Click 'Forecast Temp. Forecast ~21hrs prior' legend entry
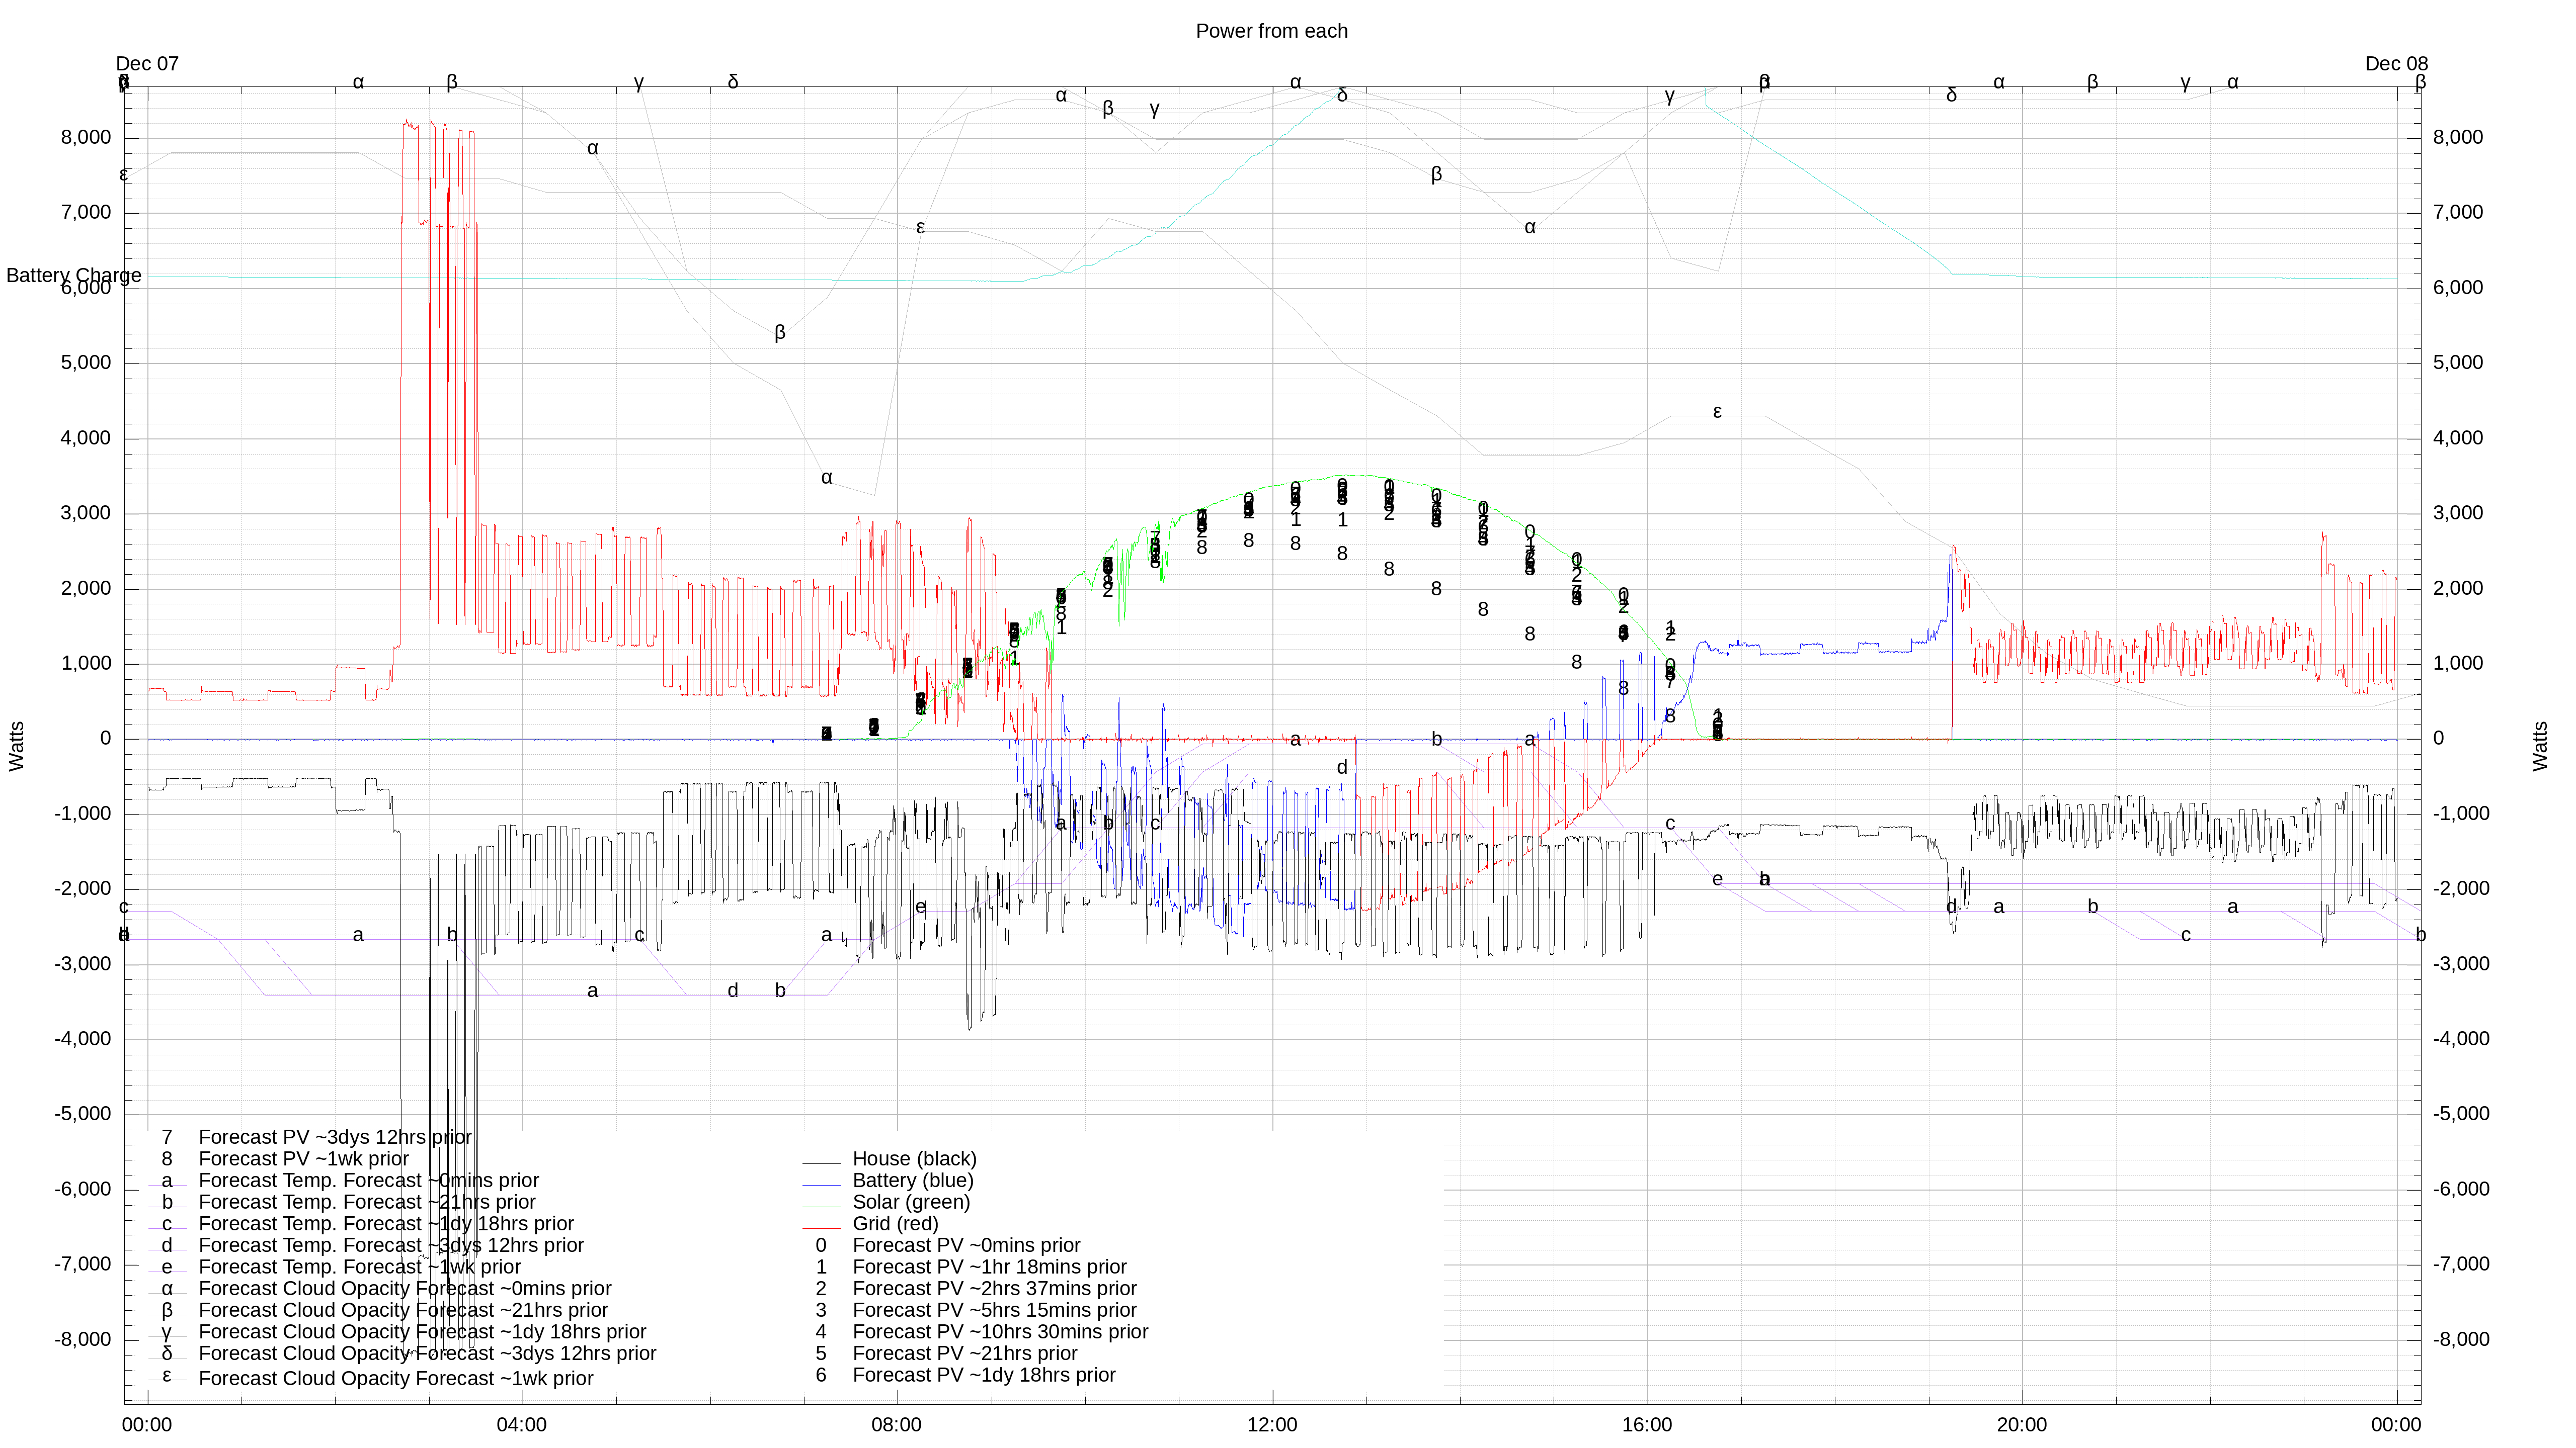Image resolution: width=2576 pixels, height=1448 pixels. pyautogui.click(x=367, y=1202)
